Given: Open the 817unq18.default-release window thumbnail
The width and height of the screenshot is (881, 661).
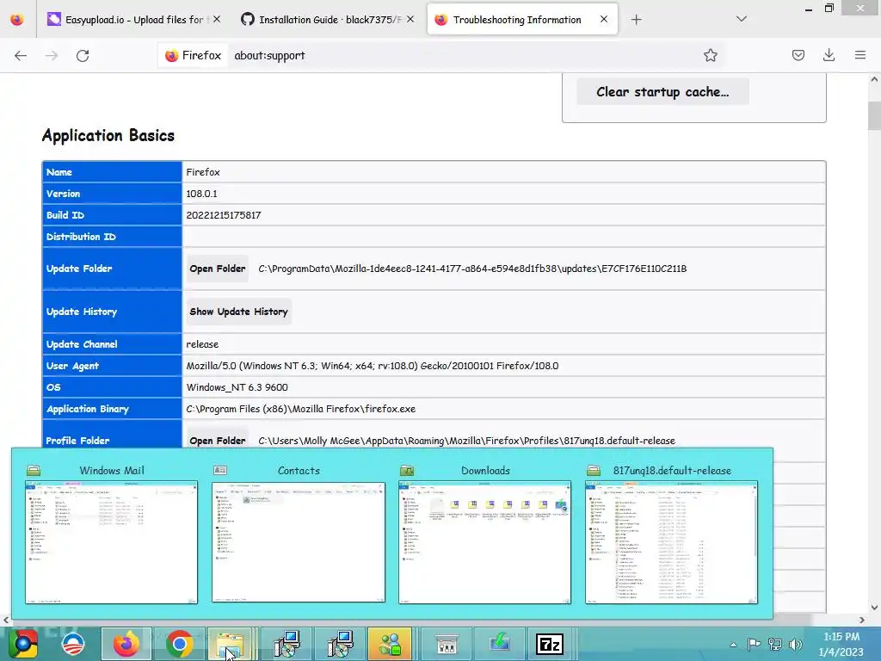Looking at the screenshot, I should click(x=671, y=542).
